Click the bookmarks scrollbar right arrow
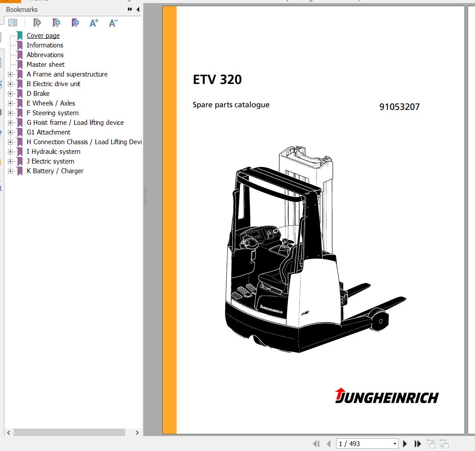 [137, 433]
